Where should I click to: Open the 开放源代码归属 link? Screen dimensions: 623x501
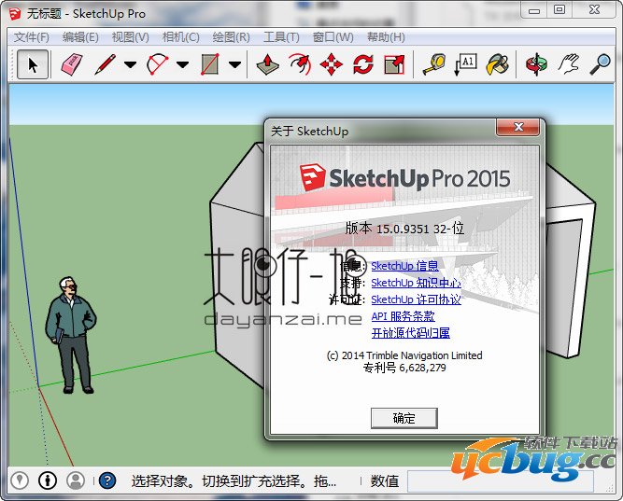410,333
